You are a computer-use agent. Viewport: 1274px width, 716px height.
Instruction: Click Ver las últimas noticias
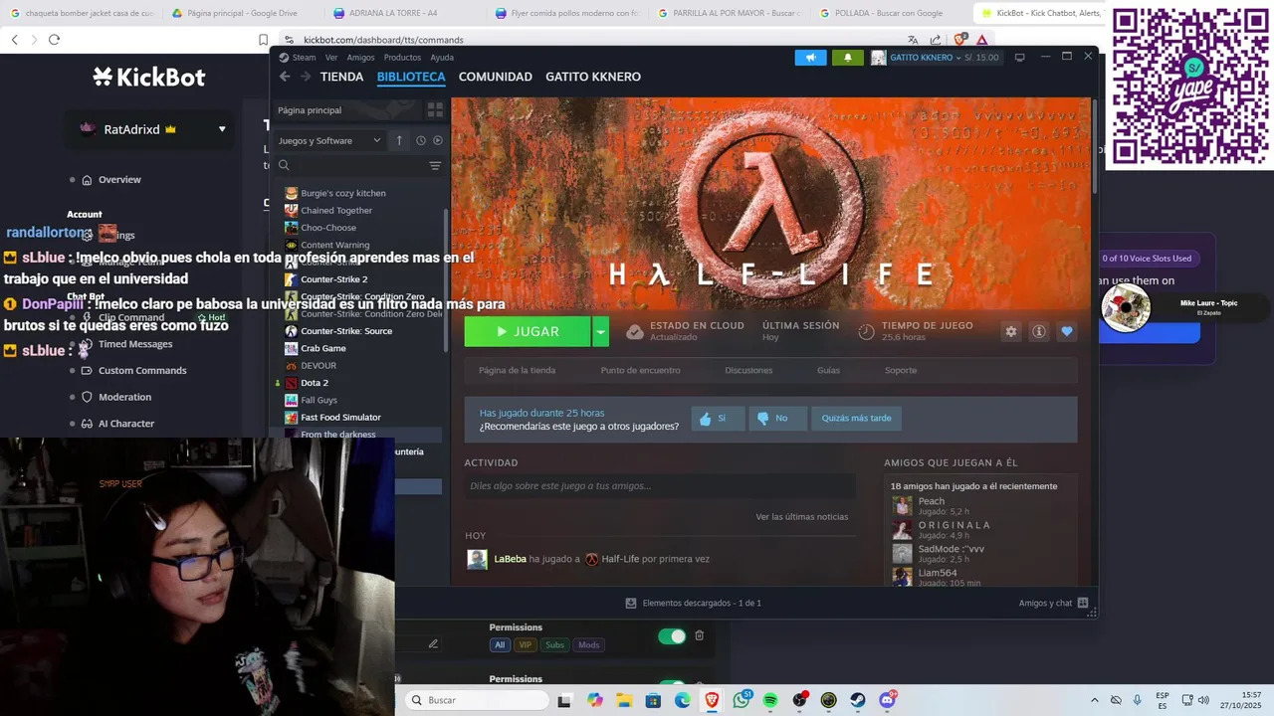(801, 517)
